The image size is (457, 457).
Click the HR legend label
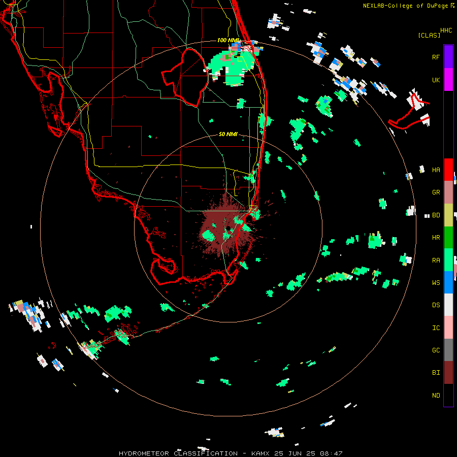tap(436, 238)
